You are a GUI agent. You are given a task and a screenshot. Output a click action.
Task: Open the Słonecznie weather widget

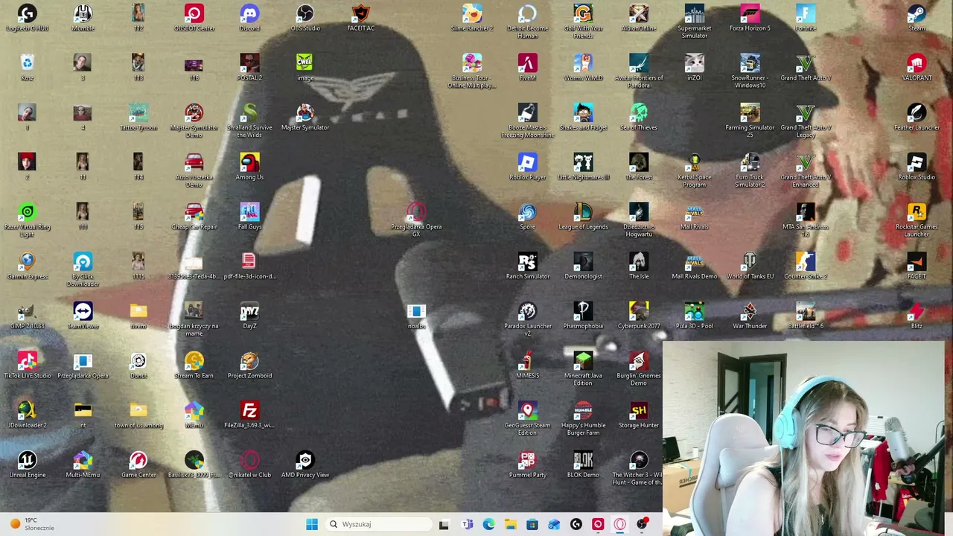pos(31,524)
